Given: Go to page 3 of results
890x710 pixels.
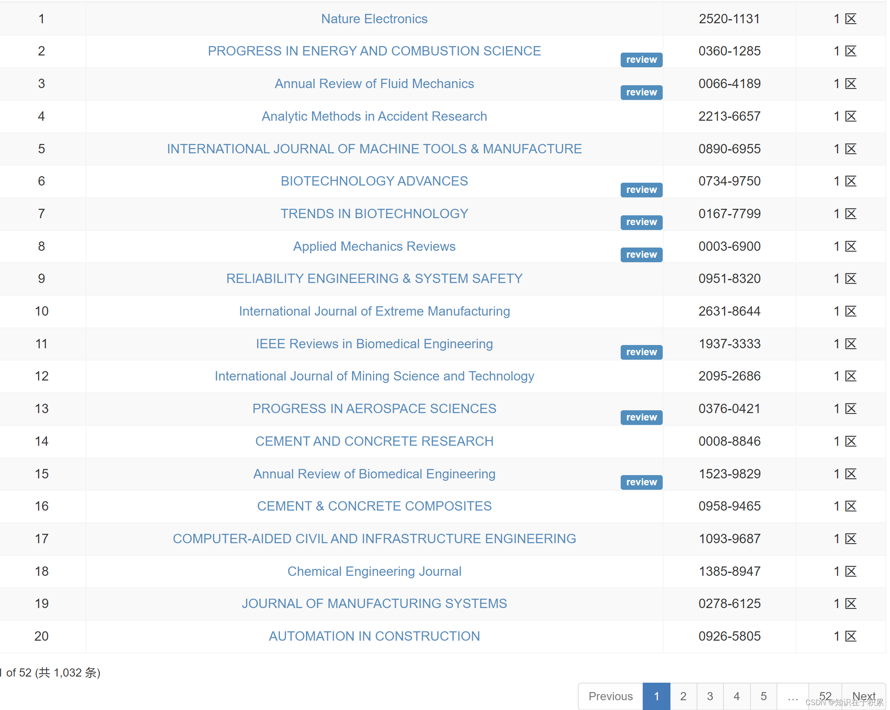Looking at the screenshot, I should tap(710, 697).
